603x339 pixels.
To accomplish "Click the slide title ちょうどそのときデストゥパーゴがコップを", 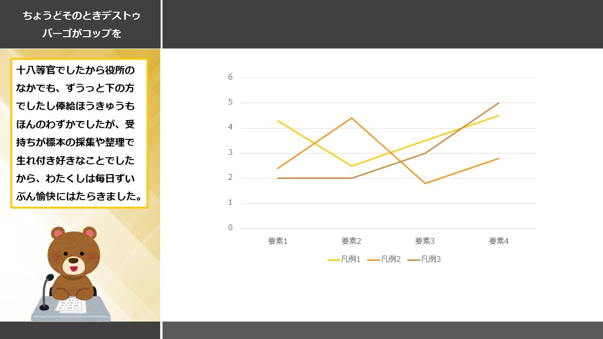I will click(x=81, y=24).
